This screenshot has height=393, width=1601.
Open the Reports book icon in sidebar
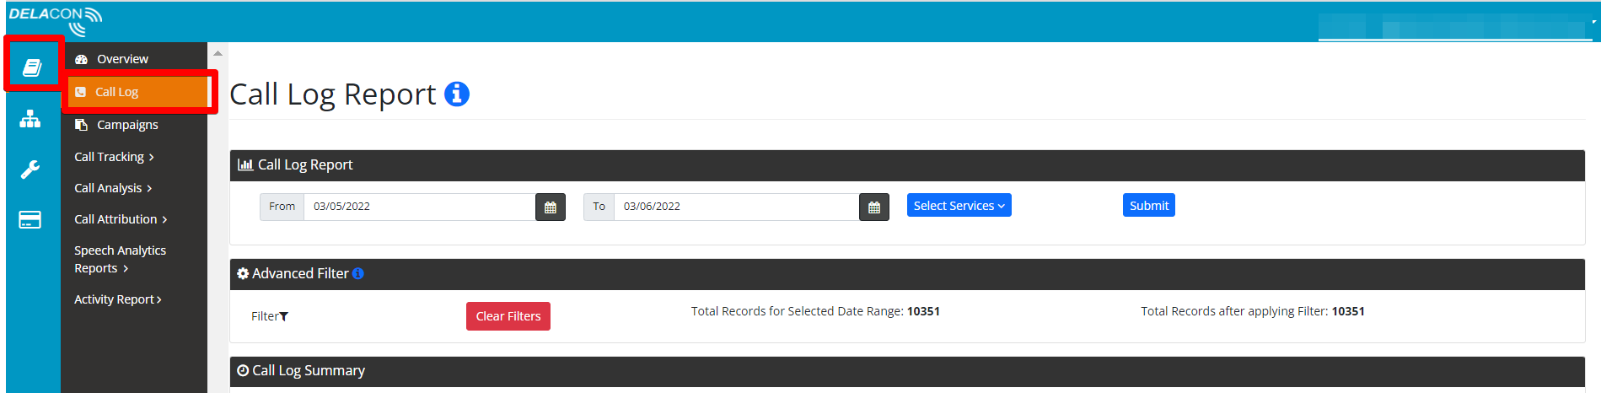pyautogui.click(x=32, y=67)
